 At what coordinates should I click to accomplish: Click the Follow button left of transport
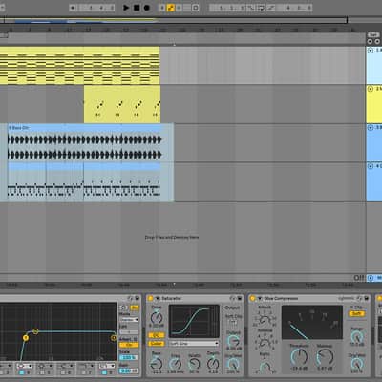73,8
